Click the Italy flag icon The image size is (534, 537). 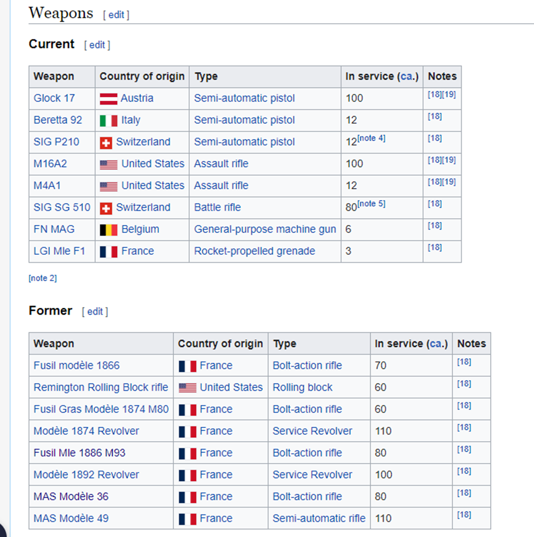point(108,121)
